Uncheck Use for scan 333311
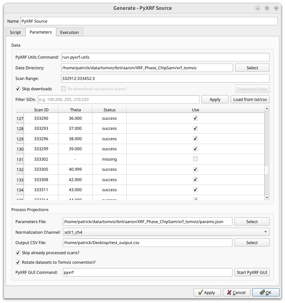The image size is (285, 303). coord(195,190)
